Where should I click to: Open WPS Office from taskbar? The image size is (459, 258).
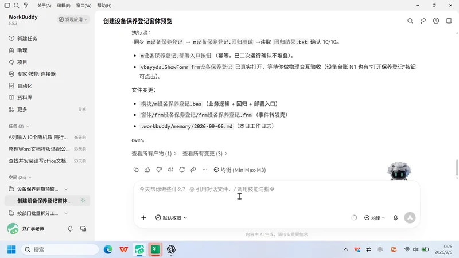(124, 249)
